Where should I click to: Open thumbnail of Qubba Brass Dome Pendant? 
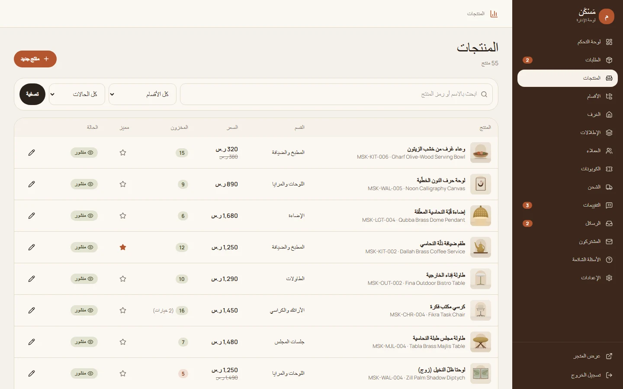point(481,216)
